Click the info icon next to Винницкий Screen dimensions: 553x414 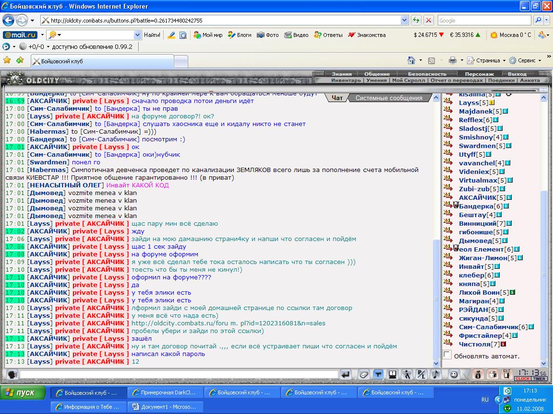point(509,223)
